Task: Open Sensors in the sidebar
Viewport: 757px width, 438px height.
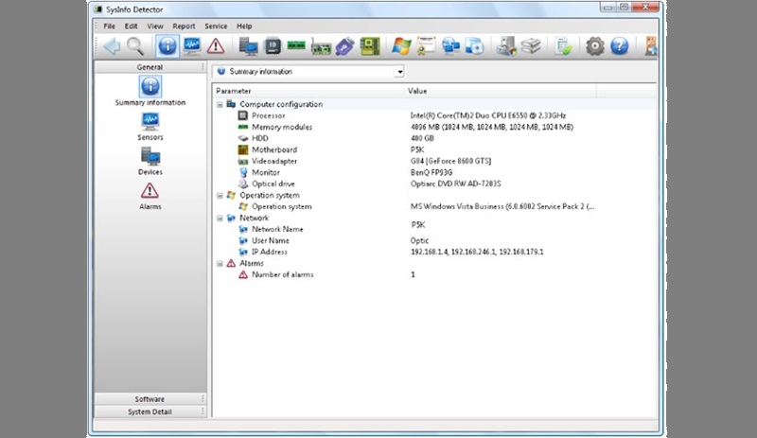Action: [150, 127]
